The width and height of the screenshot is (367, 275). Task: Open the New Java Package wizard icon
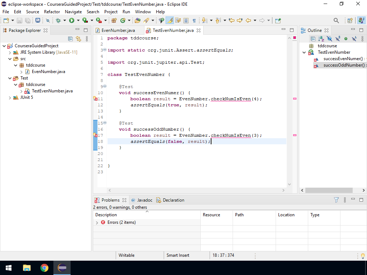[114, 21]
